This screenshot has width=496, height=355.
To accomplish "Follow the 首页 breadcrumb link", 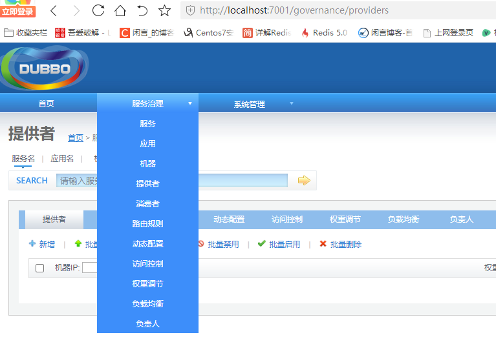I will [x=76, y=138].
